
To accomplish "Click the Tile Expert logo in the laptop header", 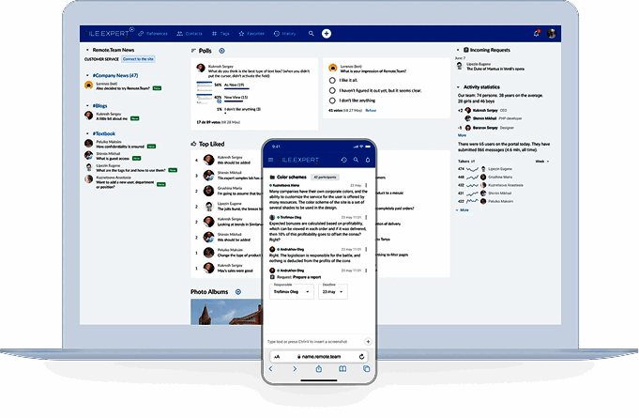I will tap(109, 34).
